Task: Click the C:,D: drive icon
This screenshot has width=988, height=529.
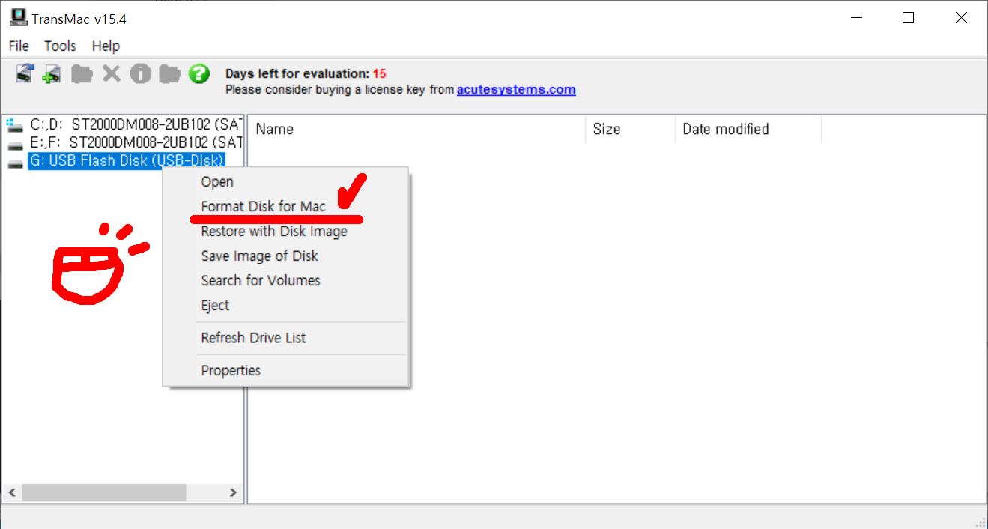Action: tap(14, 125)
